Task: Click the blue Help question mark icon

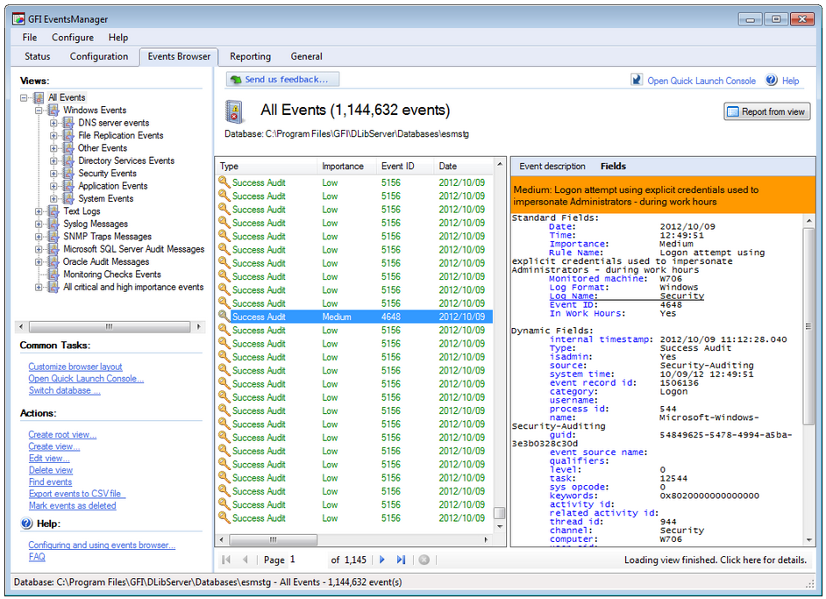Action: [x=772, y=80]
